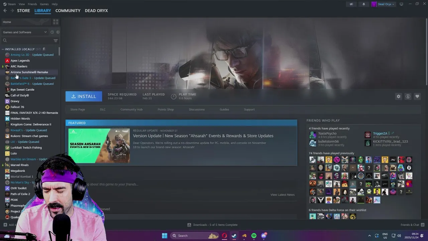Screen dimensions: 428x241
Task: Open the Points Shop link
Action: [x=166, y=109]
